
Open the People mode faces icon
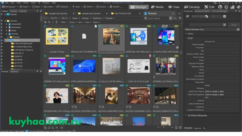(x=220, y=7)
